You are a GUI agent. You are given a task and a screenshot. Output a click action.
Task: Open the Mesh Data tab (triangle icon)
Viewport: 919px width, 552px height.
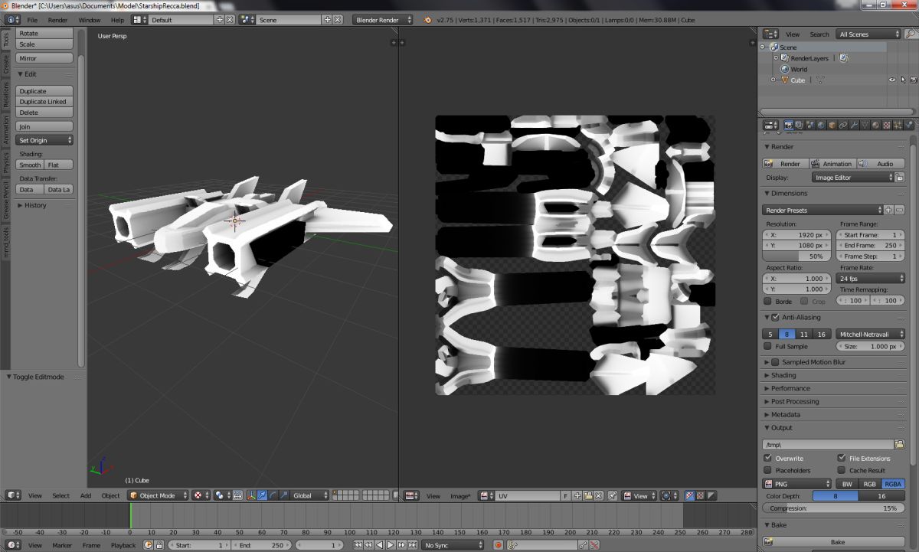tap(865, 125)
